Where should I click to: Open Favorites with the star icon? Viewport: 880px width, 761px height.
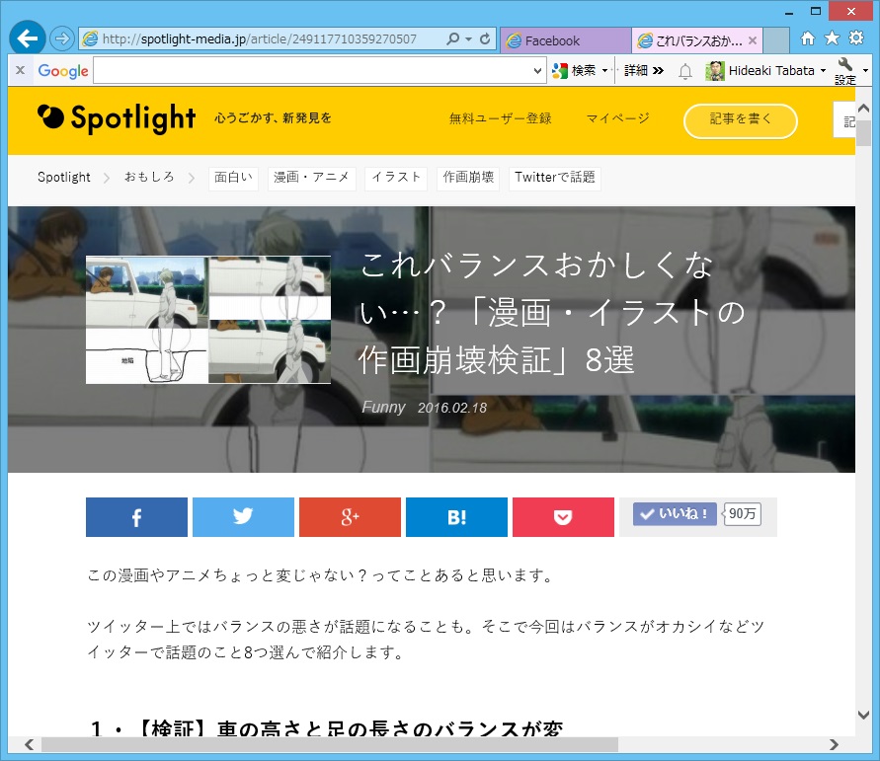(832, 38)
